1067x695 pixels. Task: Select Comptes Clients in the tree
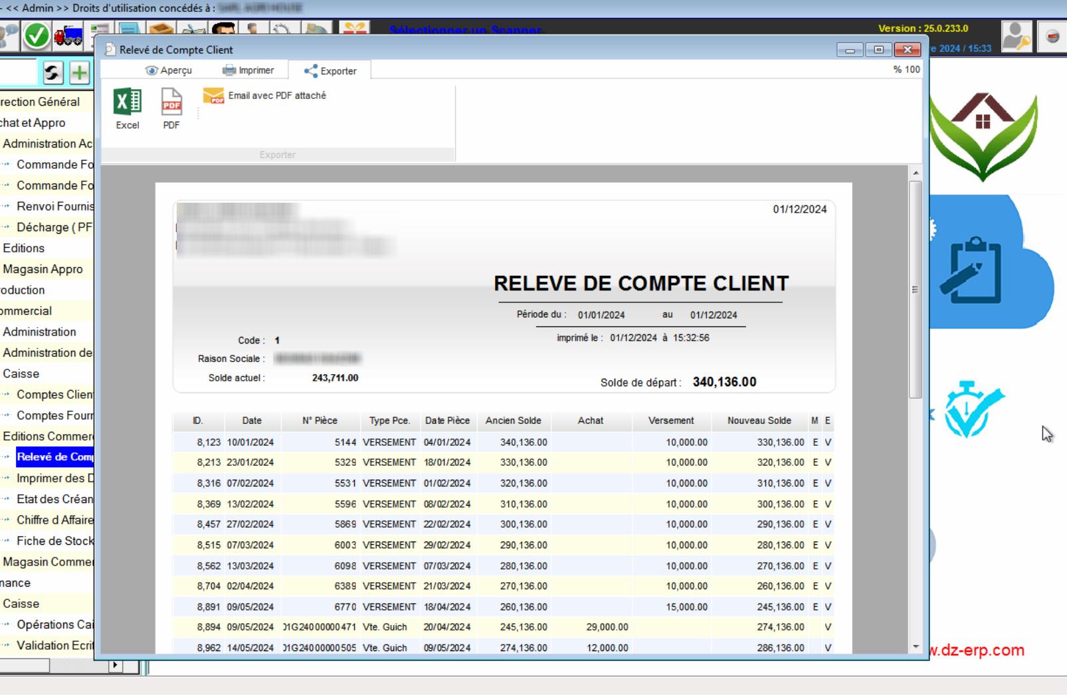click(54, 395)
